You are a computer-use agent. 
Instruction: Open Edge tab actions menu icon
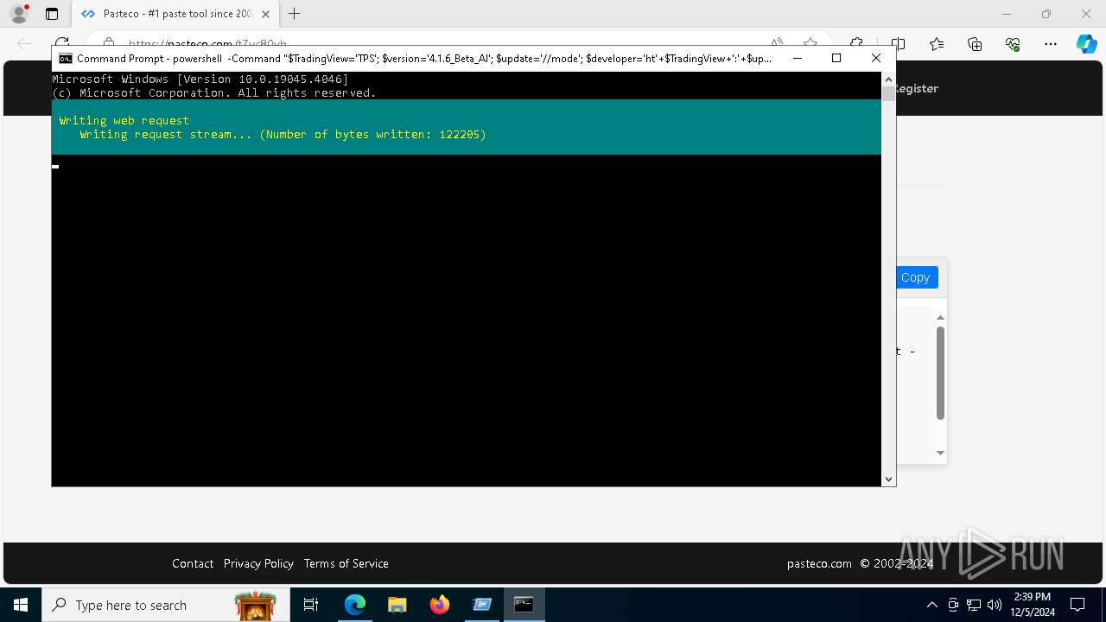pos(52,14)
